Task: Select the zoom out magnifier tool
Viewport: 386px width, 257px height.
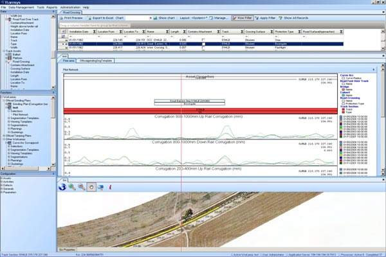Action: pyautogui.click(x=81, y=186)
